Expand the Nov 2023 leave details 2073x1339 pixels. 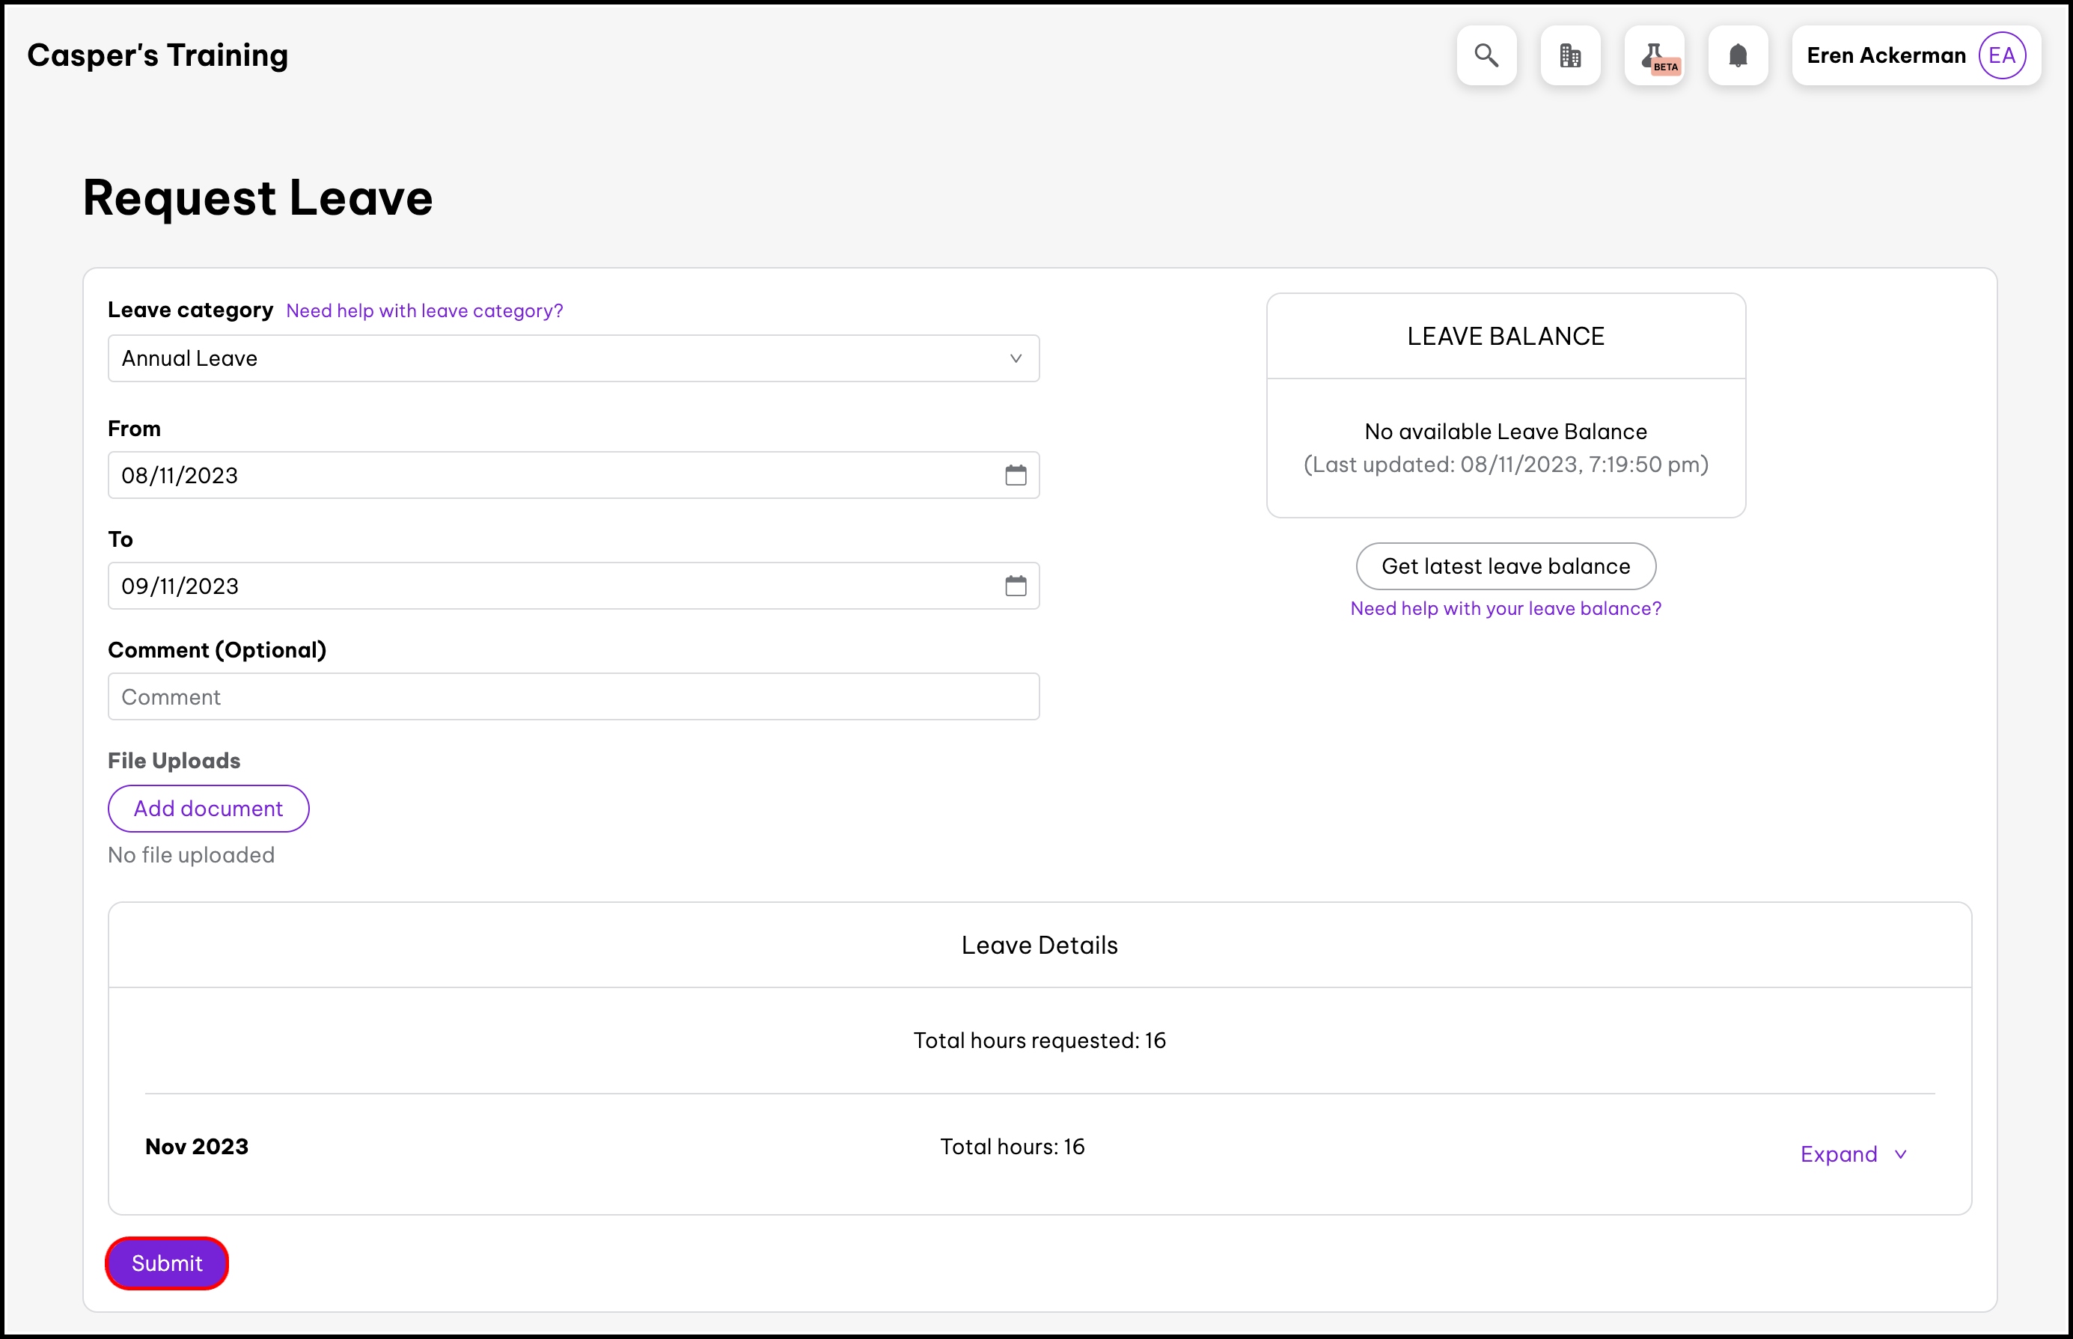pos(1838,1153)
